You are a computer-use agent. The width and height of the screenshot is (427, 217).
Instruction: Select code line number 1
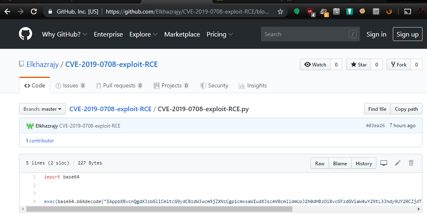click(35, 177)
